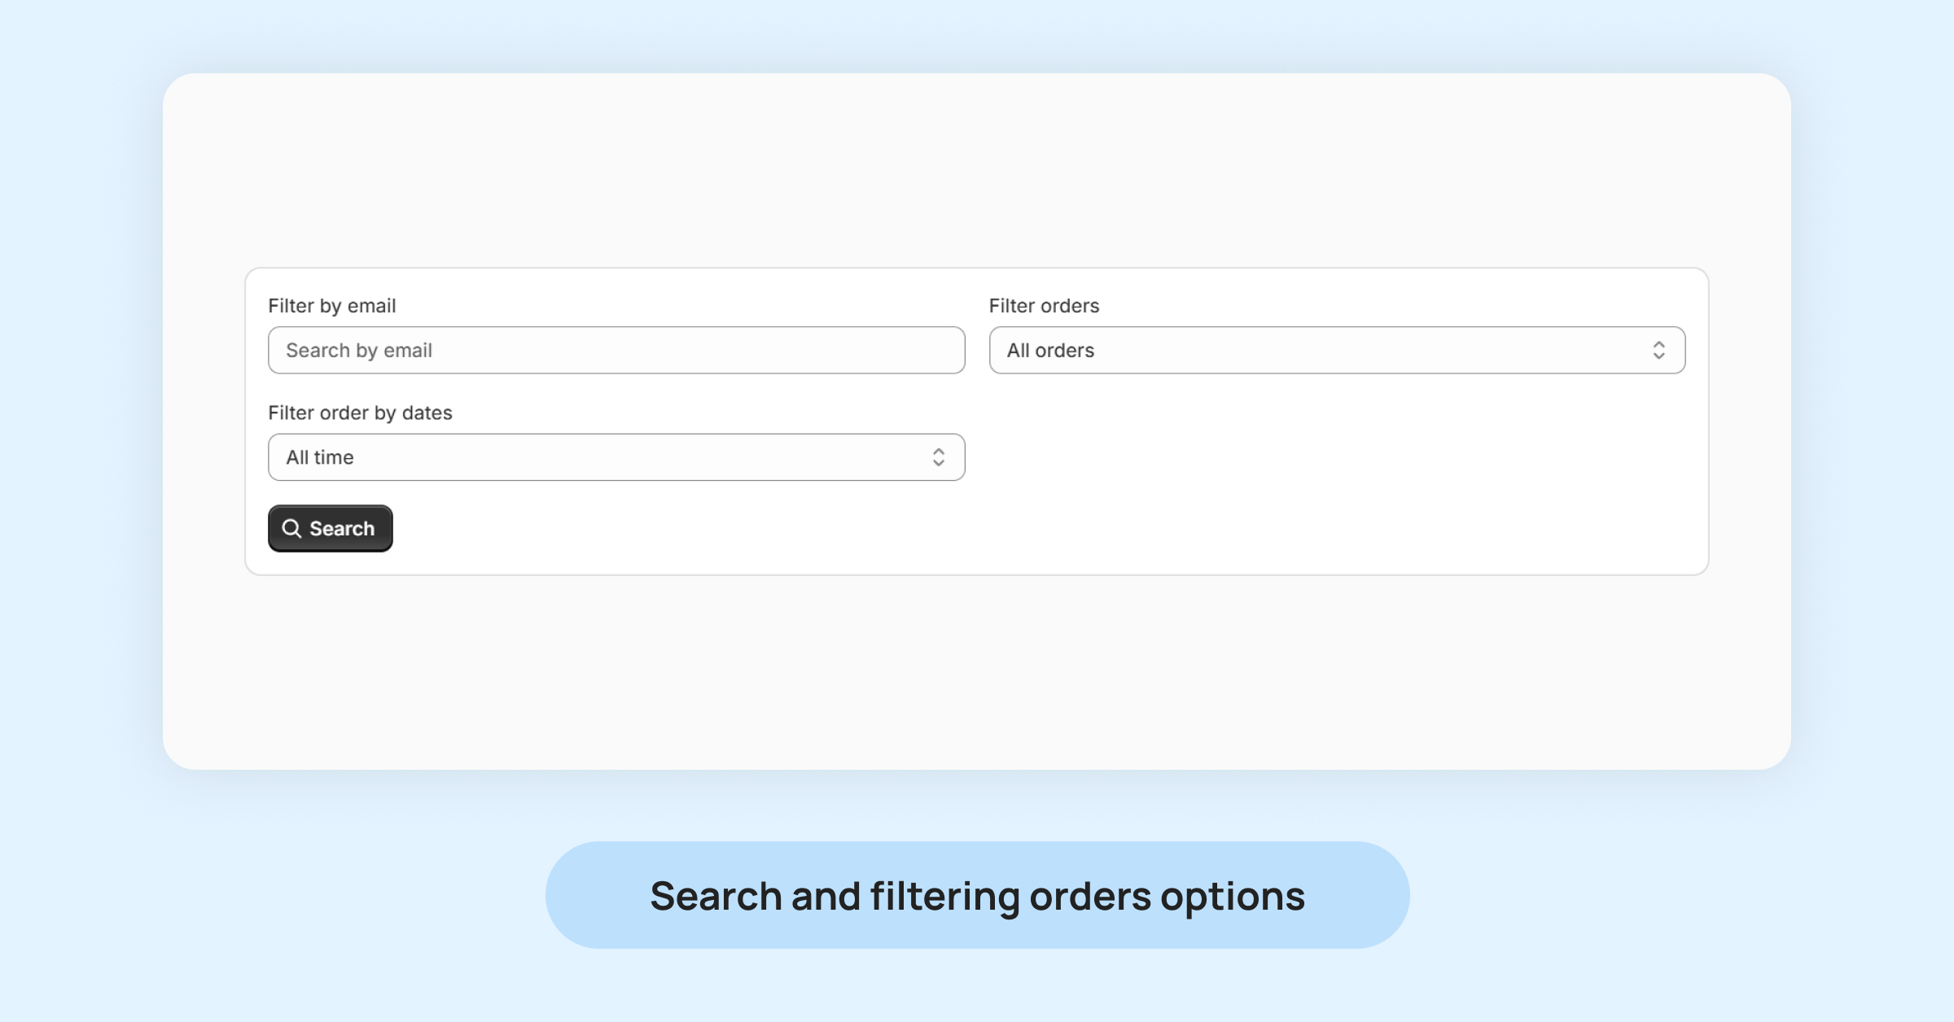Click the Filter order by dates label
The height and width of the screenshot is (1022, 1954).
click(360, 413)
